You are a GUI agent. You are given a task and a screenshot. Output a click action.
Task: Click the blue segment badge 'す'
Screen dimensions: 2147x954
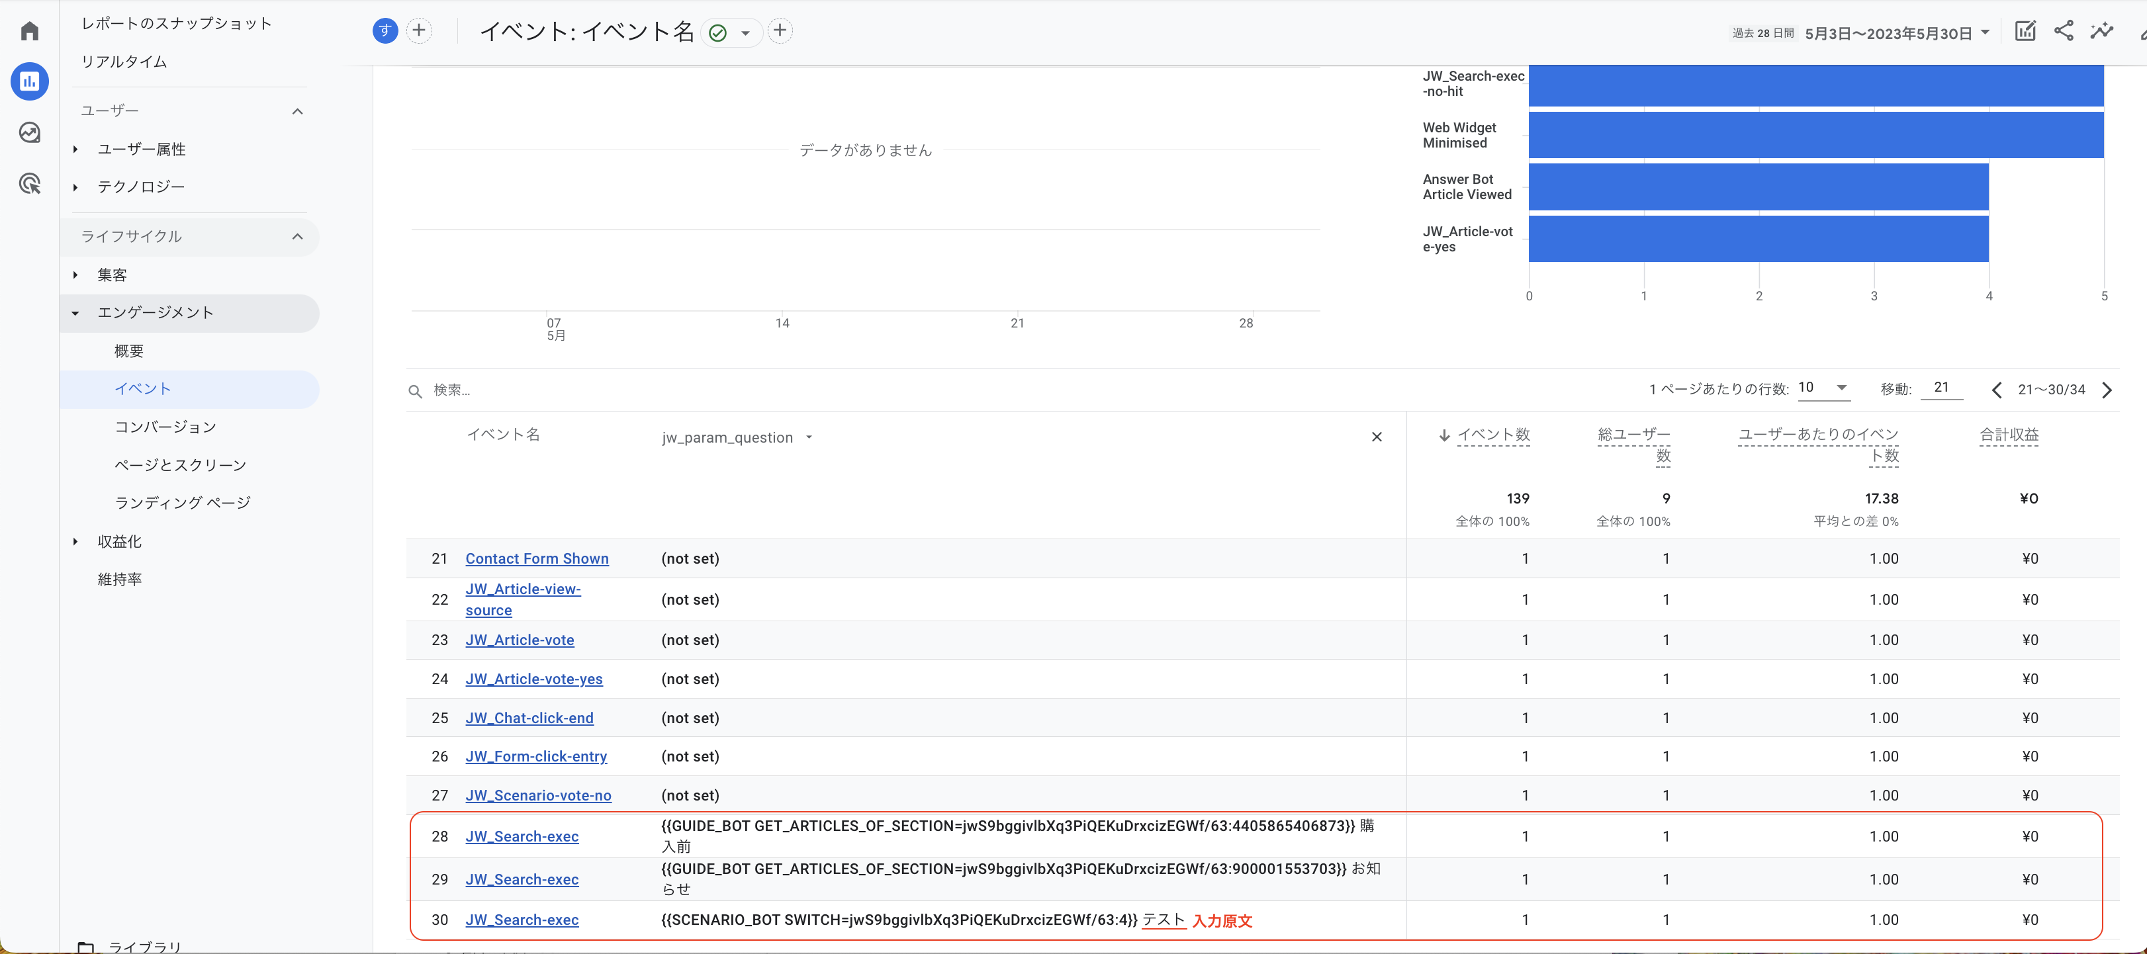(x=385, y=31)
